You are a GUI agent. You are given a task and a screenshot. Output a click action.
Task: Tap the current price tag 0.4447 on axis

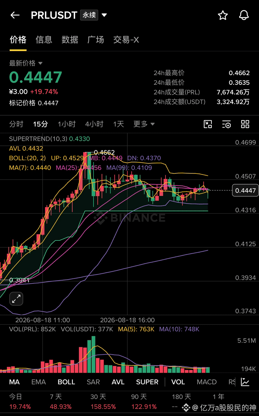click(x=246, y=190)
